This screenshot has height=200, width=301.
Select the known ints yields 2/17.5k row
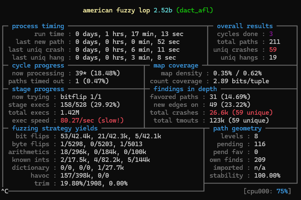pos(105,160)
